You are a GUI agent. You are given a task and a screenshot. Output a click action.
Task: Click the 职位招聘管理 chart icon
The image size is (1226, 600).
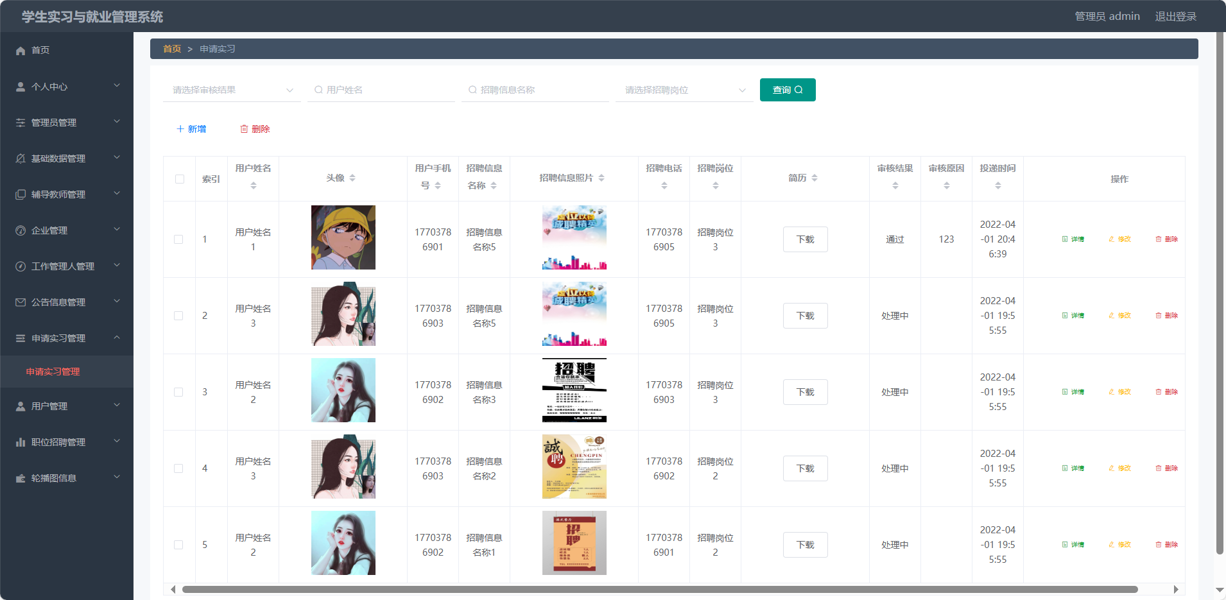[x=21, y=442]
